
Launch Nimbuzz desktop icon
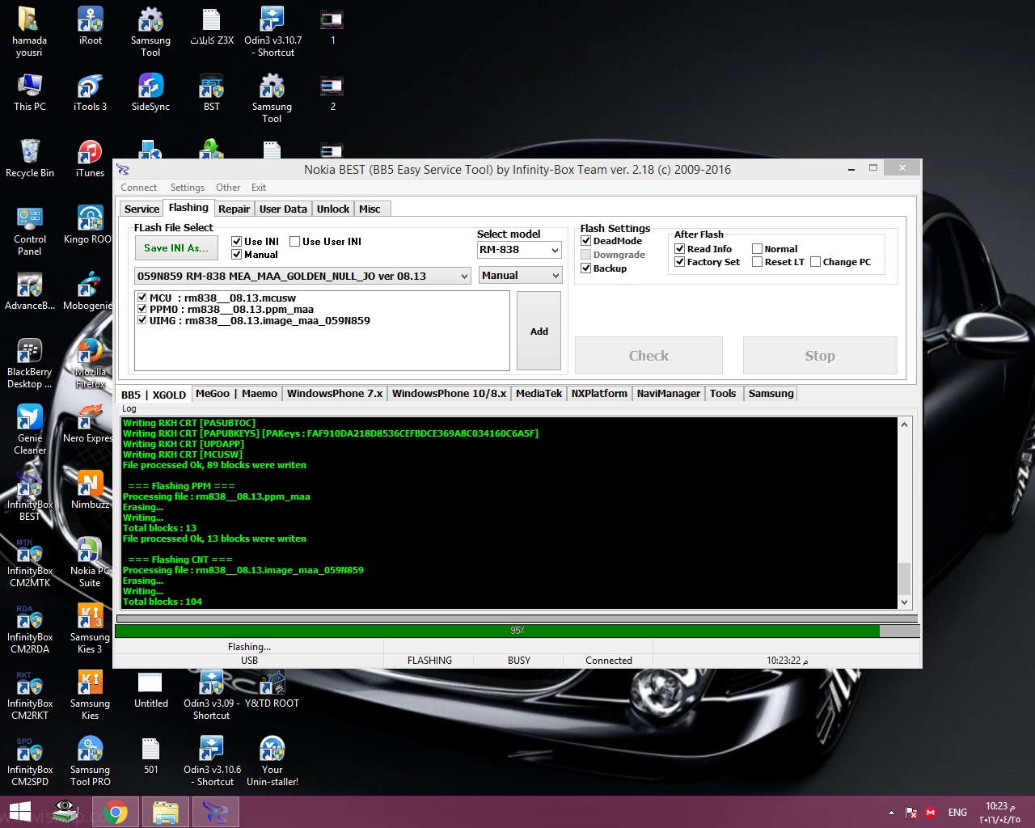point(90,490)
